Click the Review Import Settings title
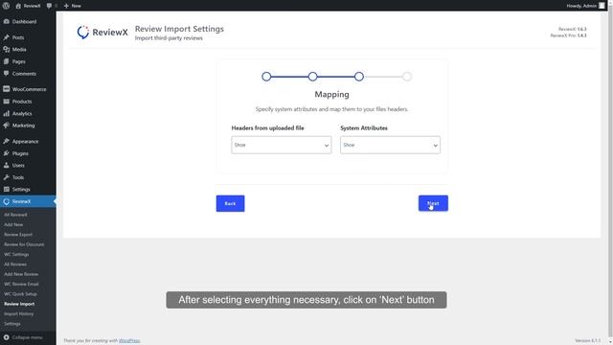The width and height of the screenshot is (613, 345). click(179, 29)
